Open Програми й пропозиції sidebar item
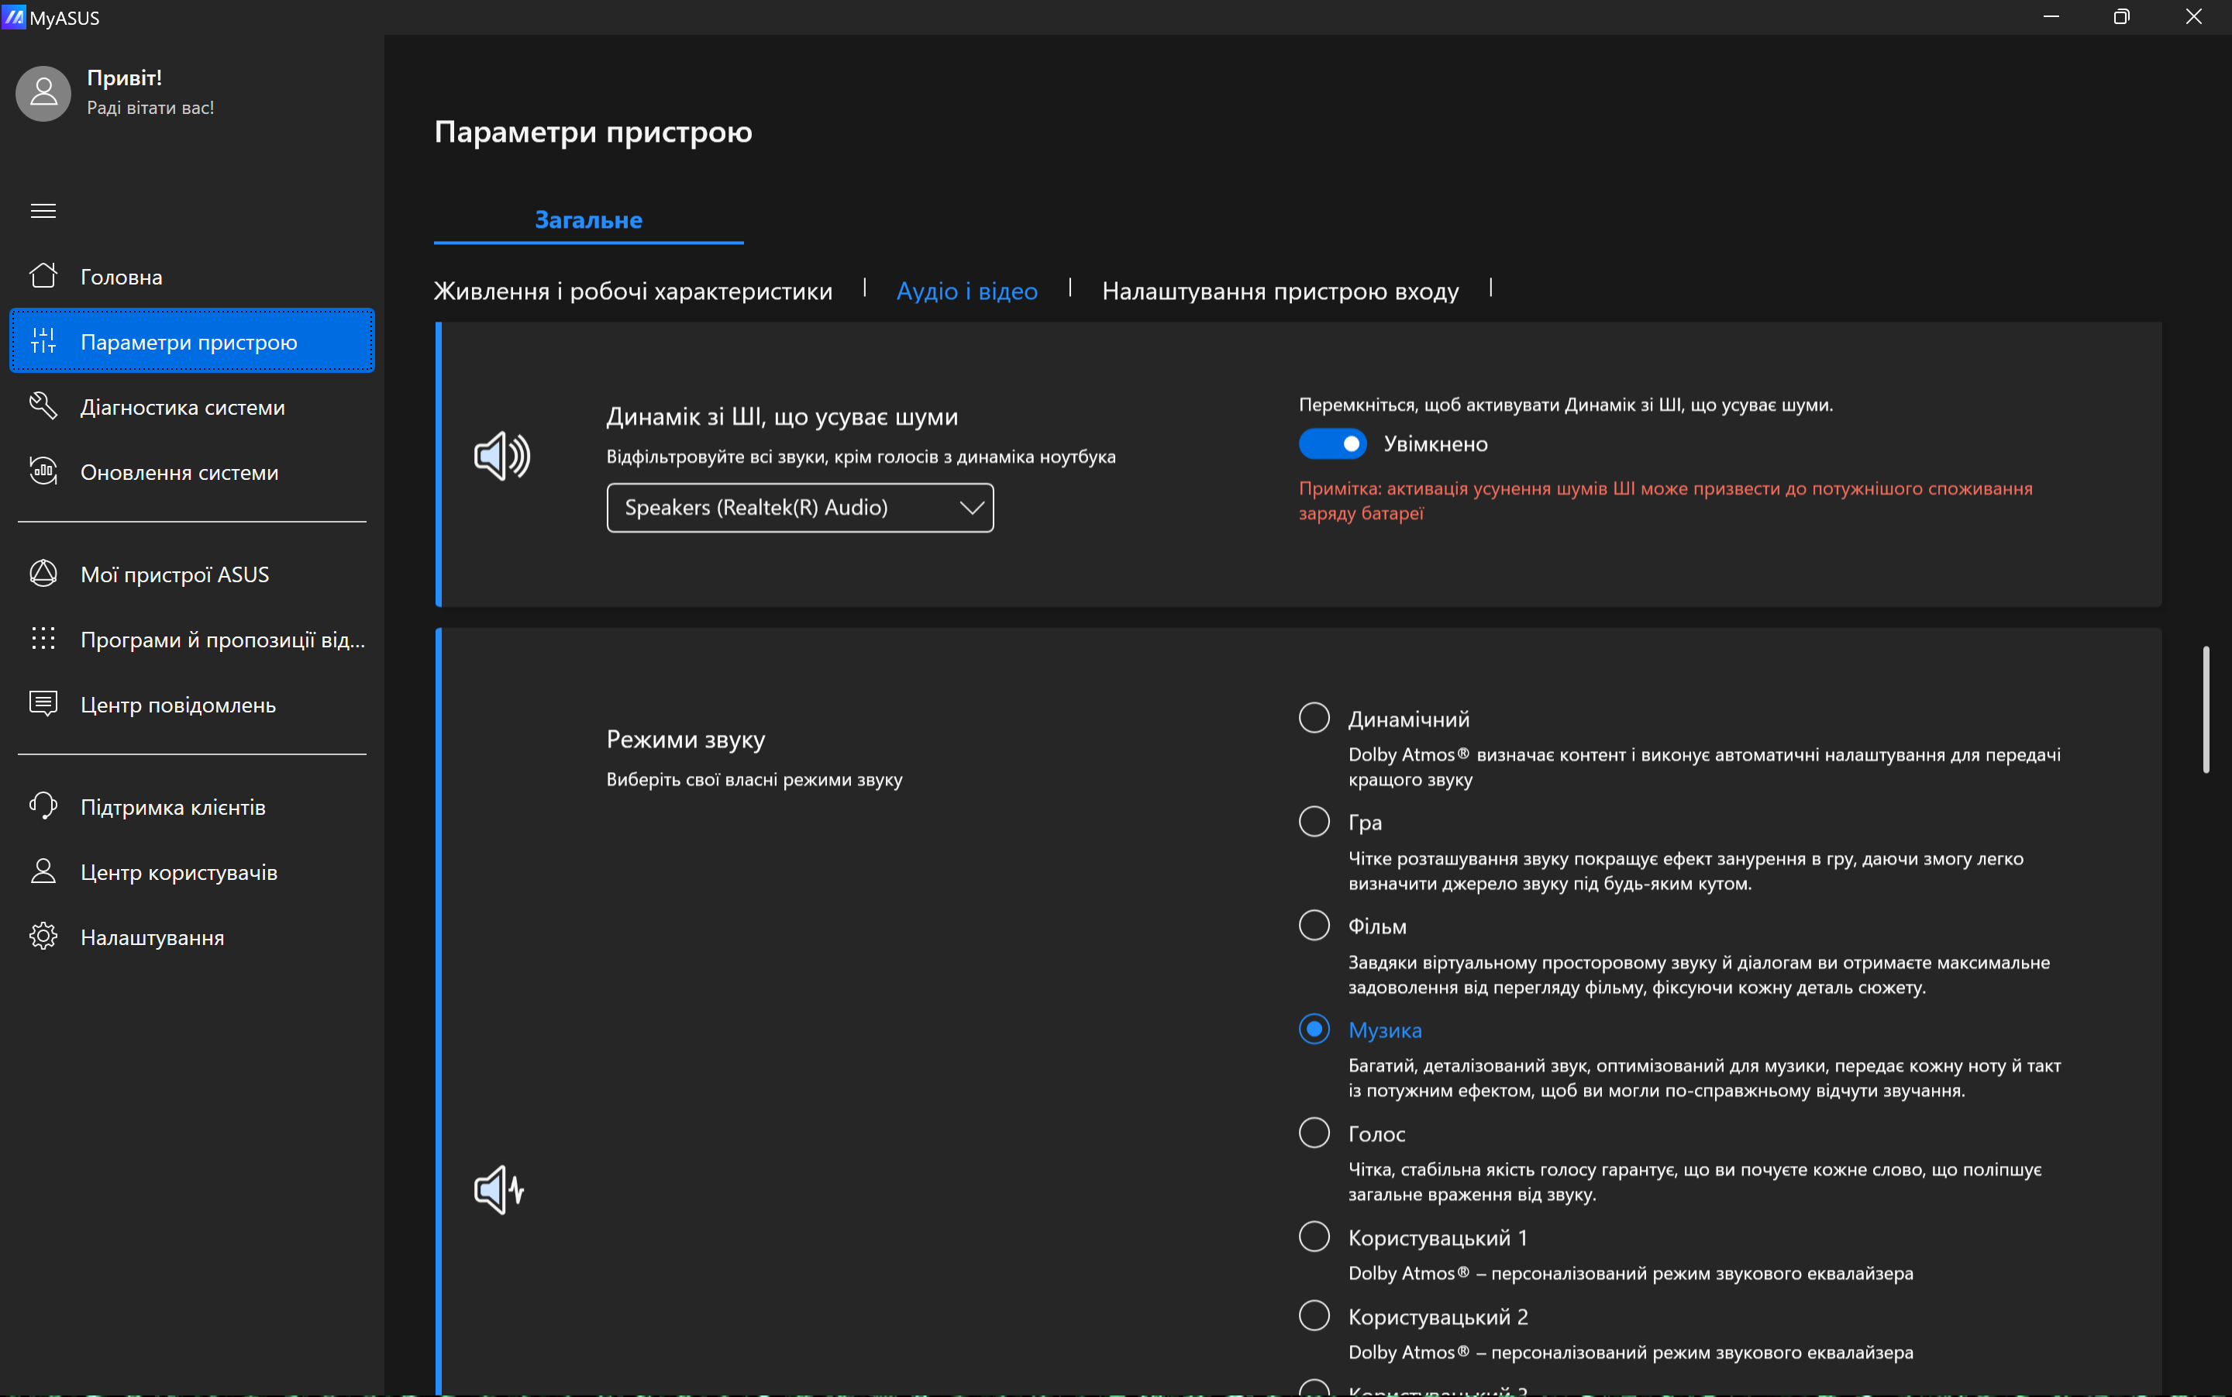The height and width of the screenshot is (1397, 2232). (x=222, y=640)
